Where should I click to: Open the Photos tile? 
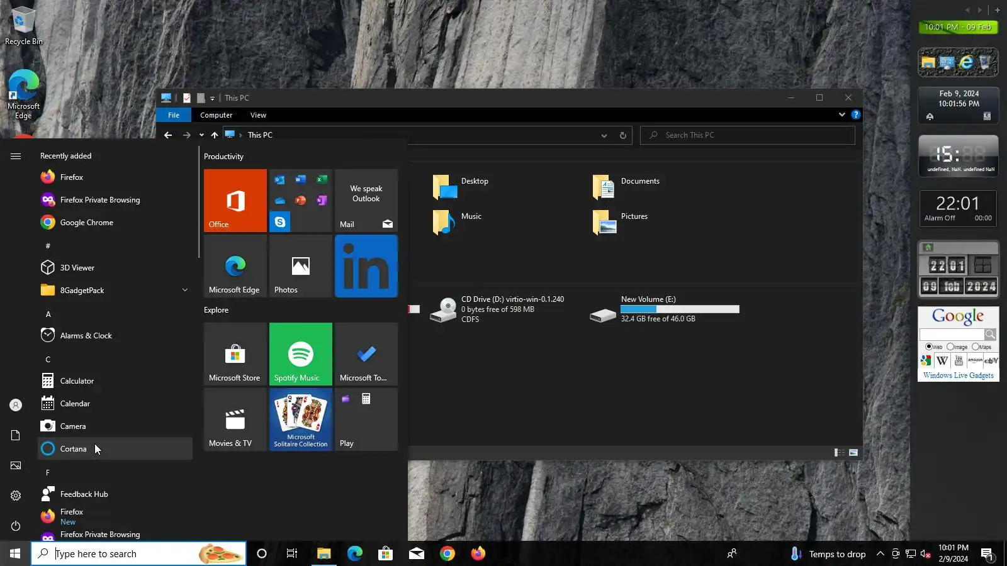pyautogui.click(x=301, y=266)
